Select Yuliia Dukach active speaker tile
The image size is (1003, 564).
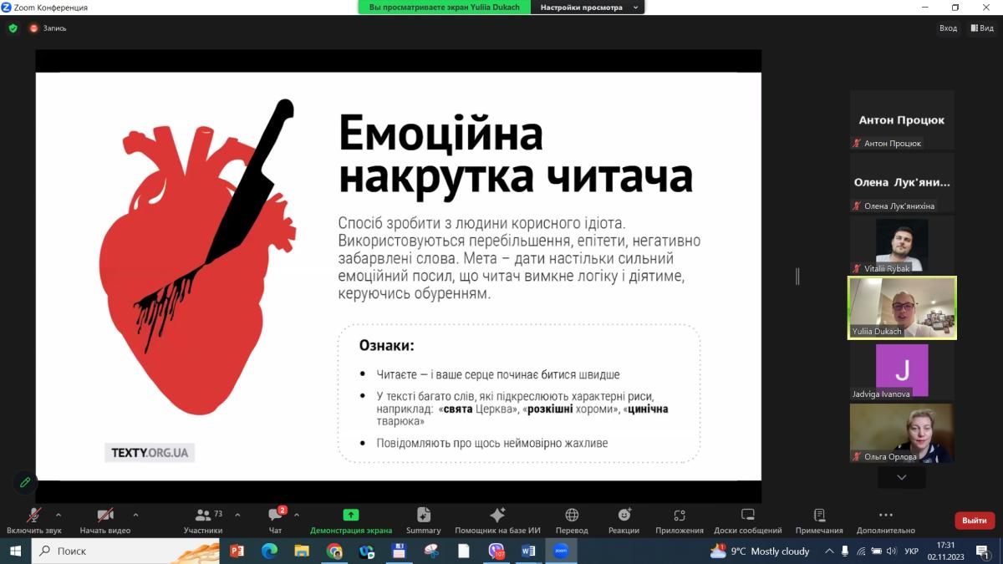902,307
